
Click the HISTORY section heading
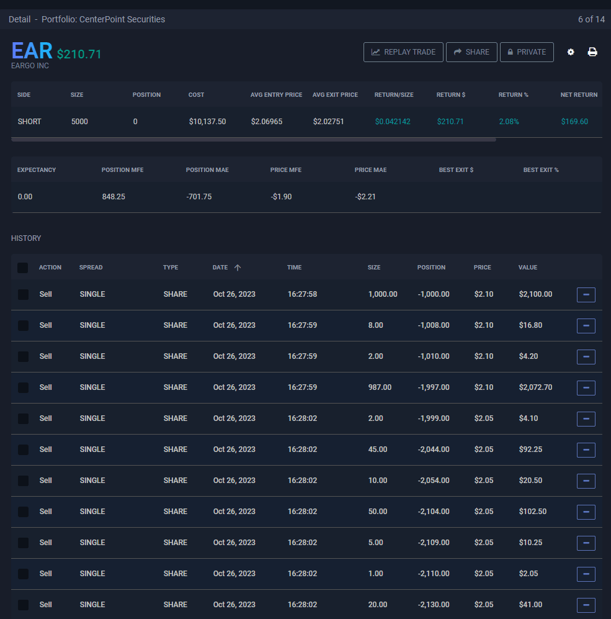pos(26,238)
